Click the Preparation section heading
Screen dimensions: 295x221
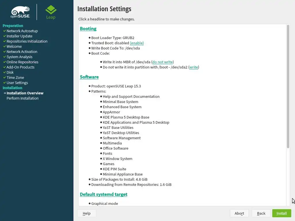(x=13, y=26)
